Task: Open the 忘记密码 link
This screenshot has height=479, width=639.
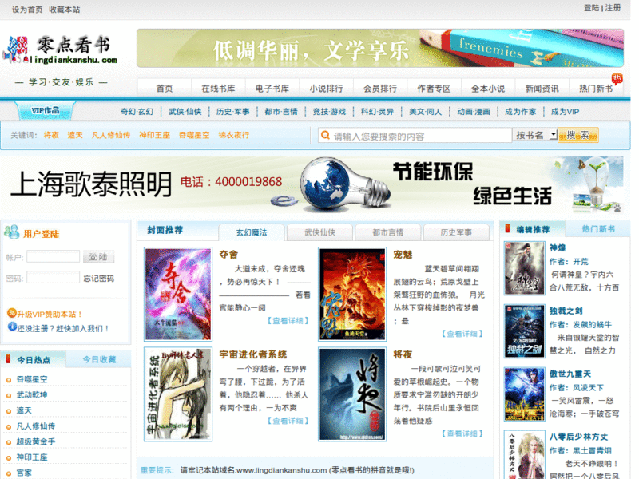Action: [x=98, y=278]
